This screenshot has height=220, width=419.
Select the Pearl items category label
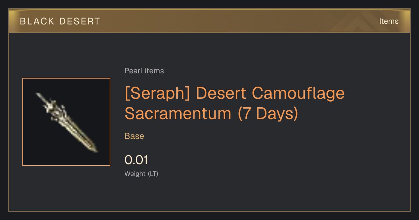tap(144, 71)
